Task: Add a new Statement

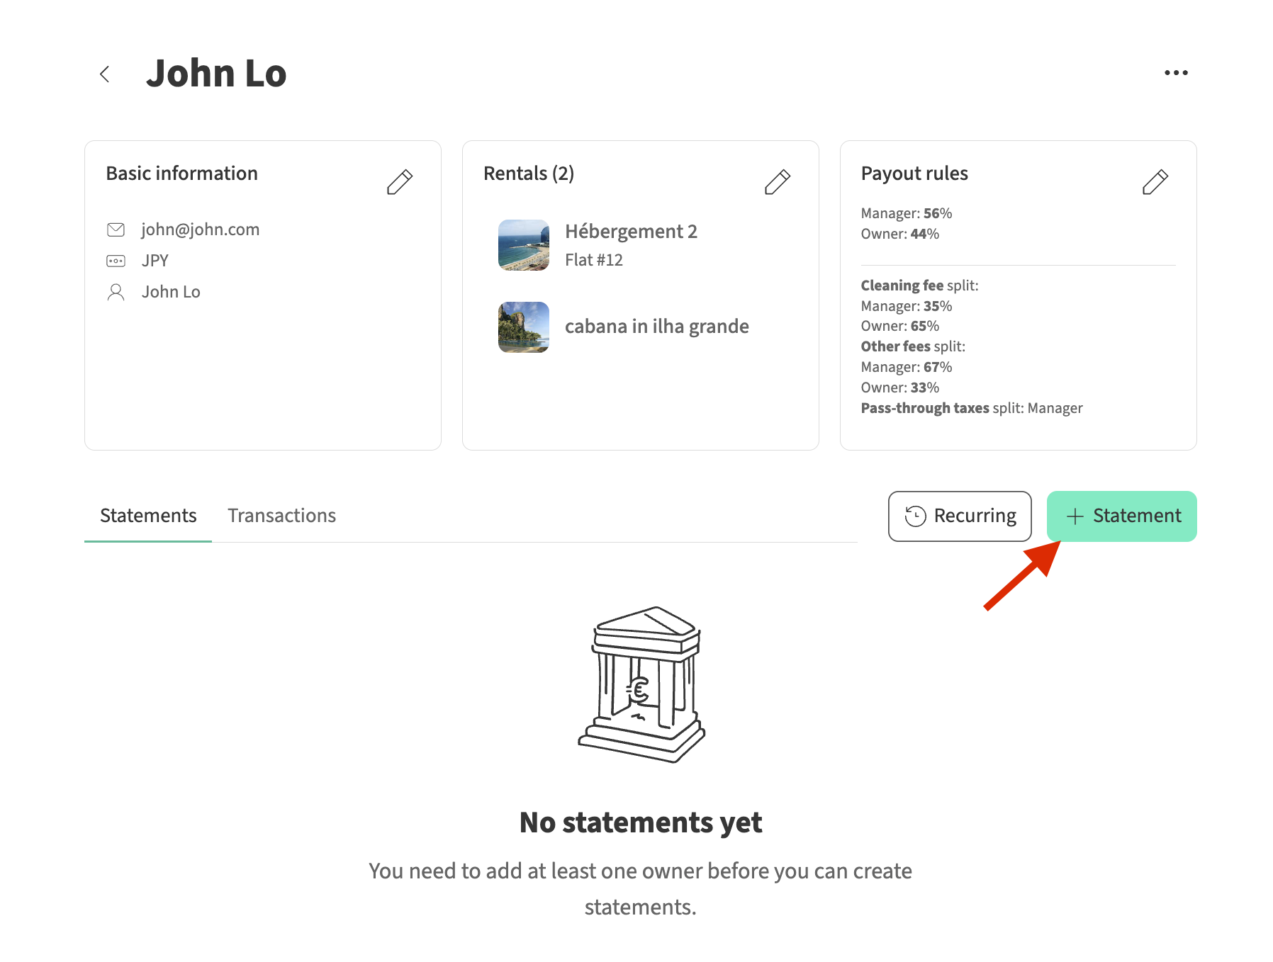Action: pos(1121,516)
